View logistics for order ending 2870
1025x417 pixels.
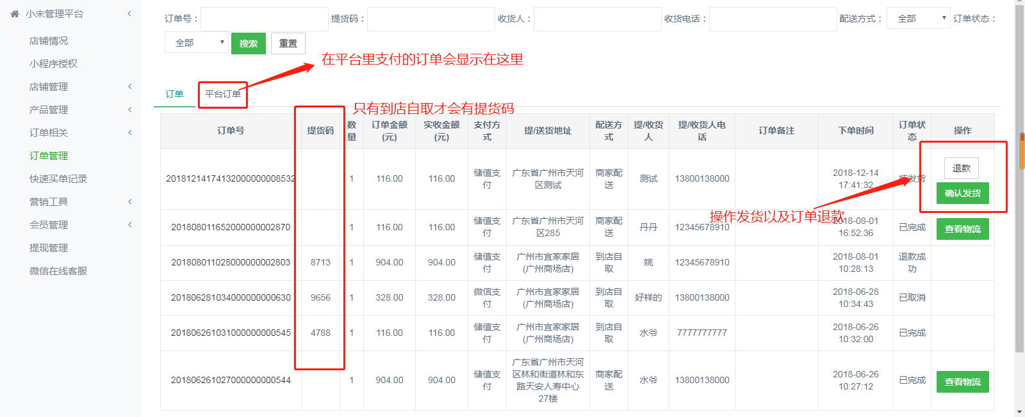point(962,229)
